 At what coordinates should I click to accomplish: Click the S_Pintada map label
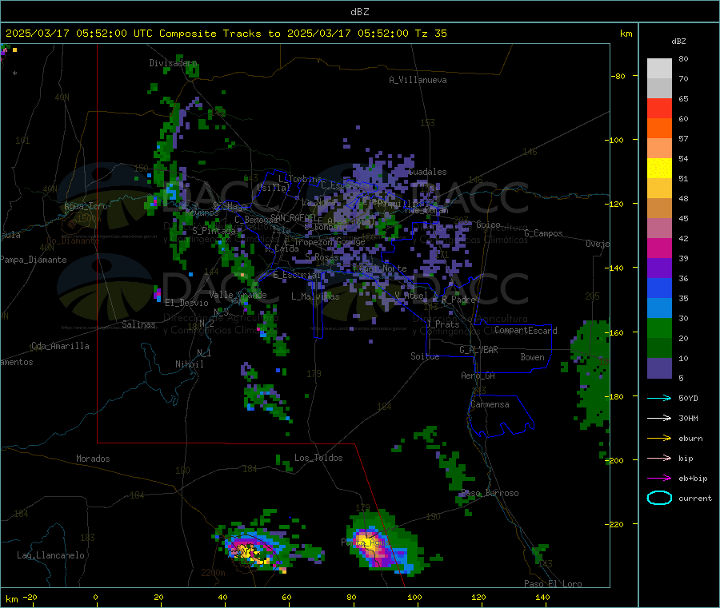pyautogui.click(x=214, y=231)
